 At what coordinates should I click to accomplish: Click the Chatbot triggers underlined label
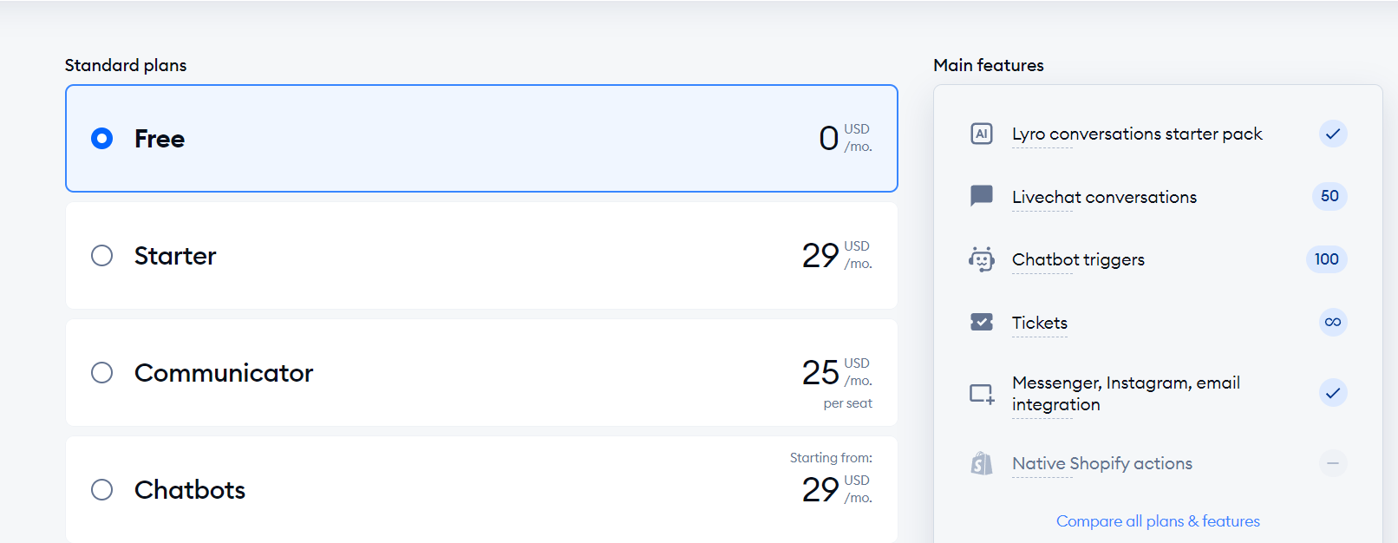point(1077,259)
